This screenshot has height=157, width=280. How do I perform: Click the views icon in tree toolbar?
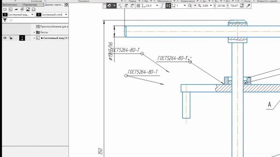coord(10,10)
